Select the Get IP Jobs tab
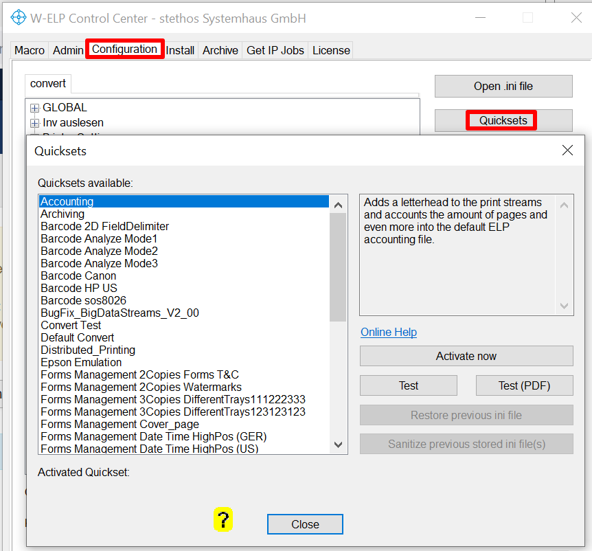The image size is (592, 551). tap(275, 50)
